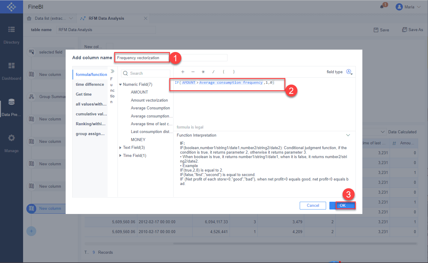The image size is (428, 263).
Task: Click the horizontal table scrollbar
Action: click(x=295, y=244)
